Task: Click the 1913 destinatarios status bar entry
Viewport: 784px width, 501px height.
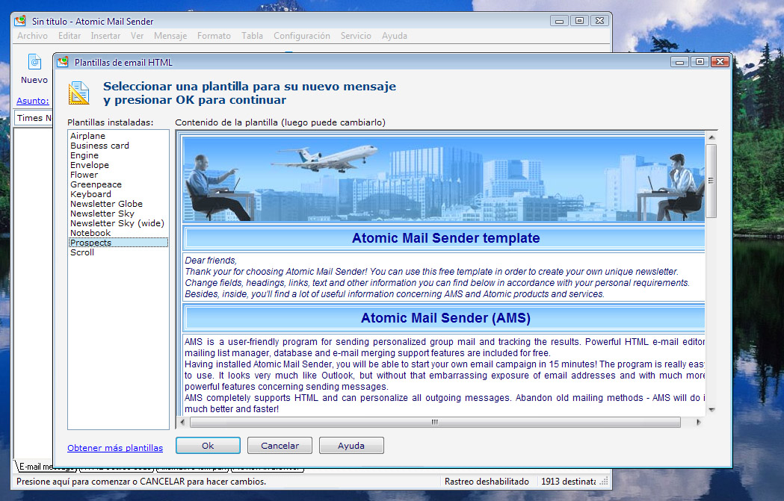Action: point(568,482)
